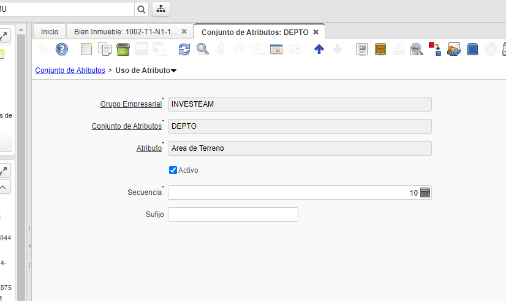Open the archive cabinet icon in toolbar
This screenshot has height=301, width=506.
380,50
